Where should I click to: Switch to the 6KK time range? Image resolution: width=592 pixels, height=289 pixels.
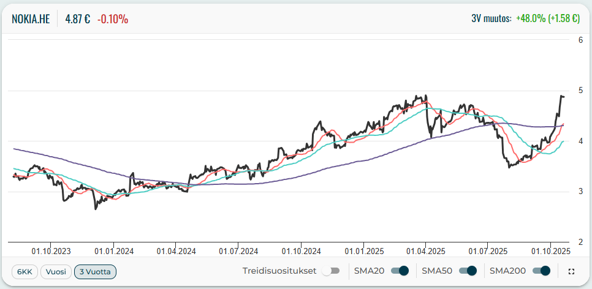click(25, 271)
